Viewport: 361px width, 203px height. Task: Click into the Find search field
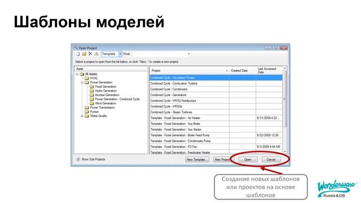pyautogui.click(x=160, y=54)
